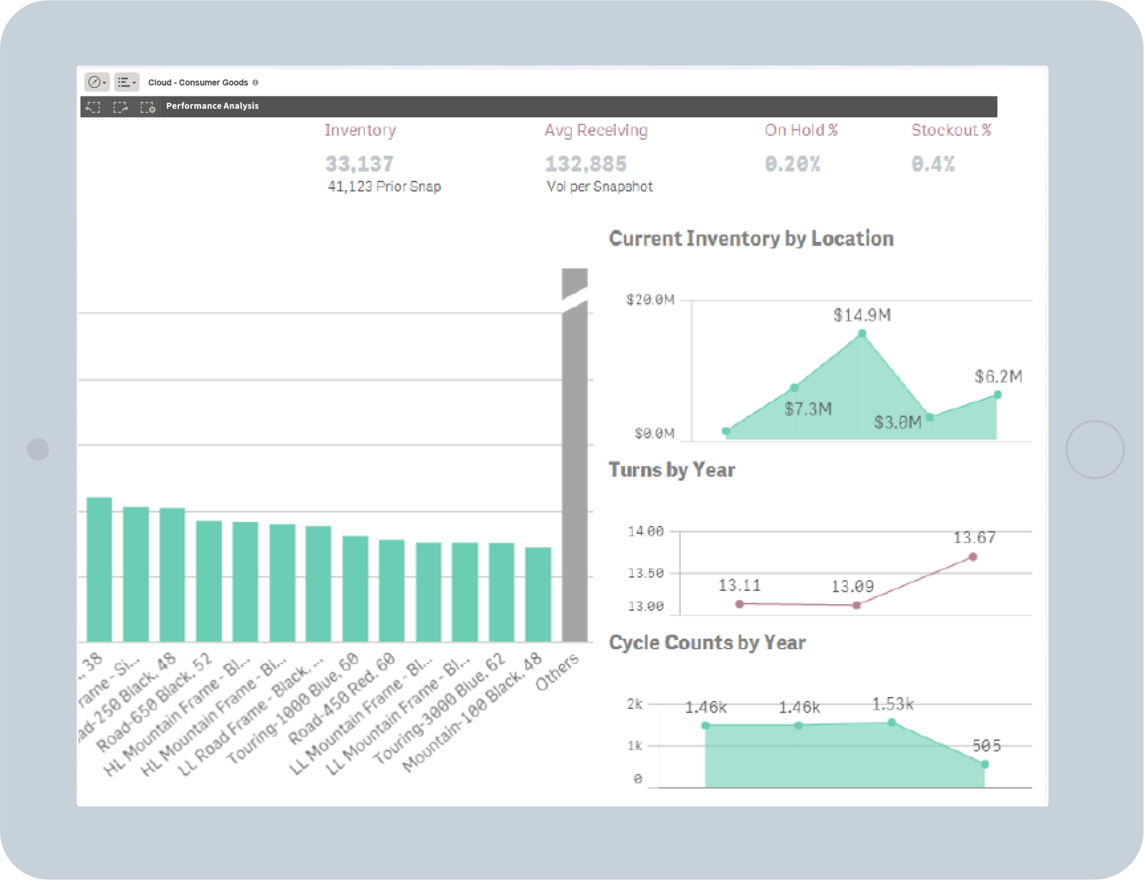This screenshot has height=880, width=1144.
Task: Open the list view menu dropdown
Action: (127, 82)
